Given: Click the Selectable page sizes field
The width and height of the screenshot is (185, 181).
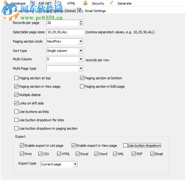Looking at the screenshot, I should (65, 32).
